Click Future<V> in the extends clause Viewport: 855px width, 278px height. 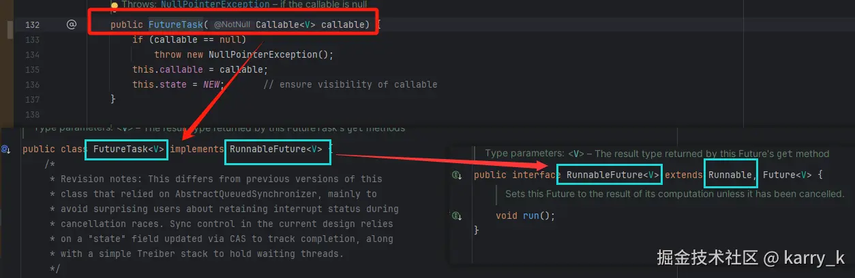tap(787, 175)
